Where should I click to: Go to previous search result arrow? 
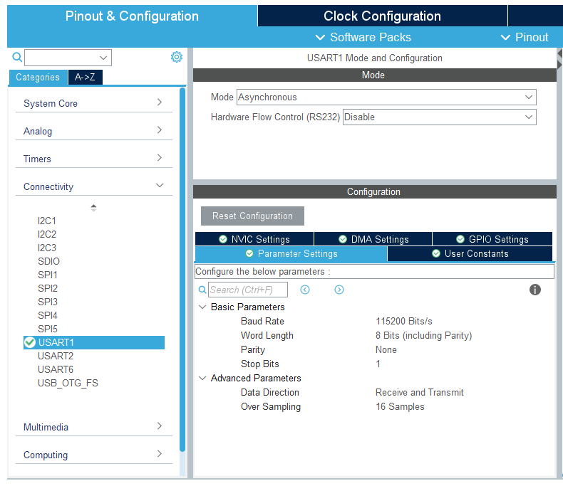[305, 290]
